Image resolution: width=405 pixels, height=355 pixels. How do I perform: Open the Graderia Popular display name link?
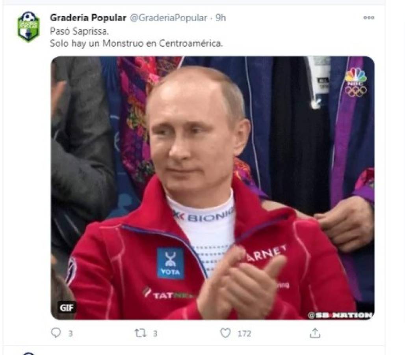tap(88, 18)
